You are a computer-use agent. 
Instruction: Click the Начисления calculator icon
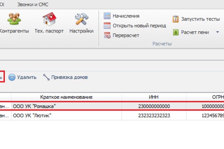(107, 16)
